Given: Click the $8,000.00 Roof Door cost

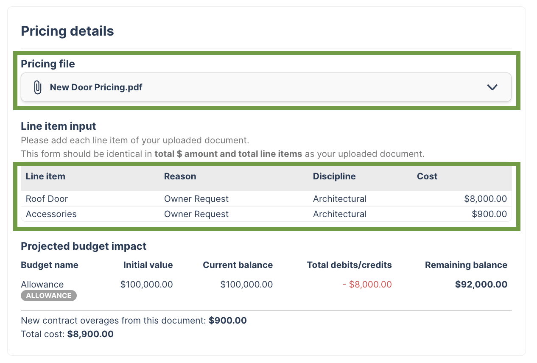Looking at the screenshot, I should [x=485, y=199].
